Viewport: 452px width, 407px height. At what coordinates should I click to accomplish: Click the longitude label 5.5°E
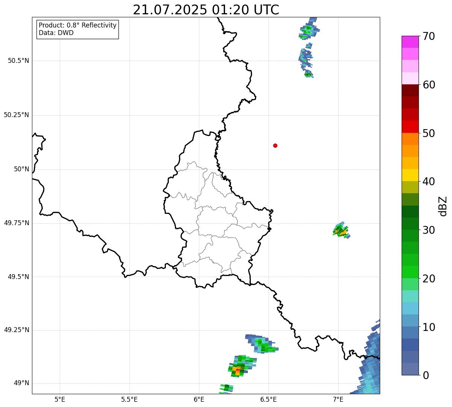click(x=129, y=399)
